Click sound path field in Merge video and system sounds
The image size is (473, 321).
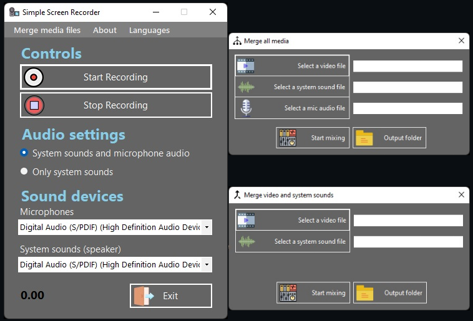tap(408, 242)
